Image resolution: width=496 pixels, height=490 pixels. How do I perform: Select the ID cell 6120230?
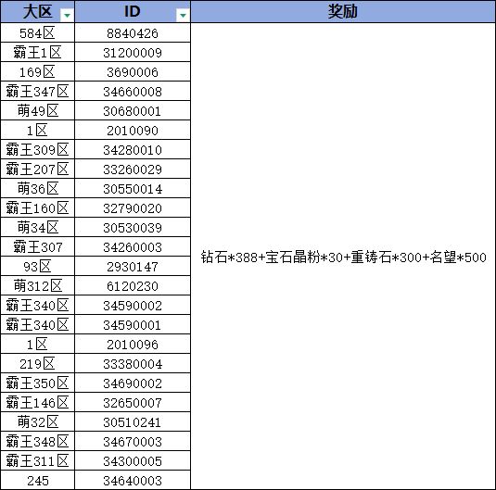pyautogui.click(x=133, y=285)
